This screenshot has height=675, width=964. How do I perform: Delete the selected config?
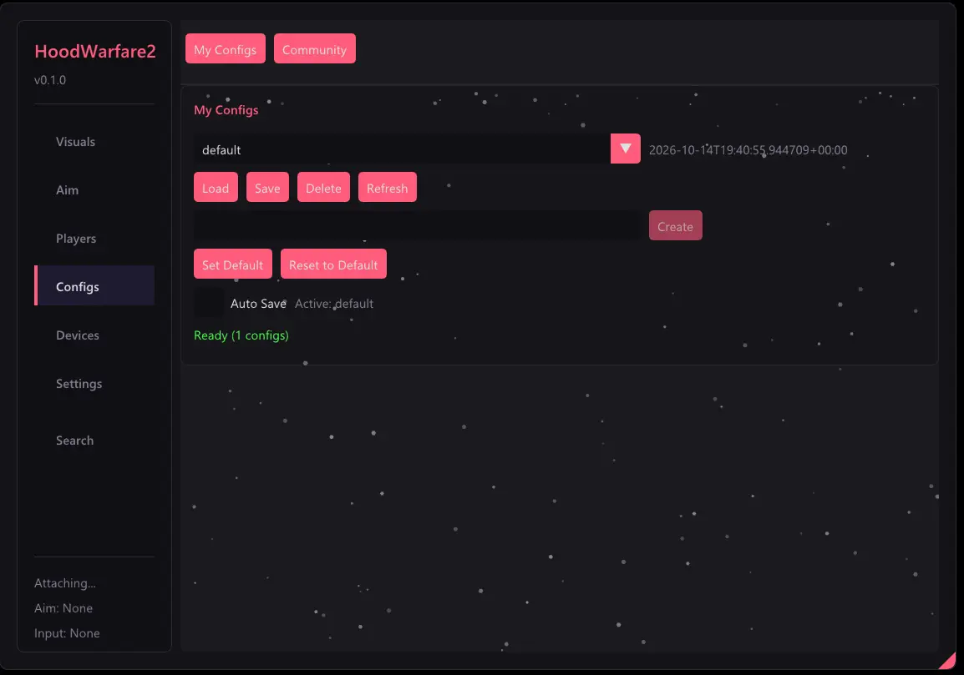pos(323,188)
